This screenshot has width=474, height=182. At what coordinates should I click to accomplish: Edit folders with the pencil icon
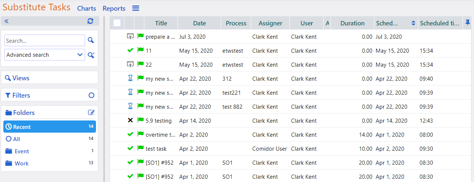91,113
